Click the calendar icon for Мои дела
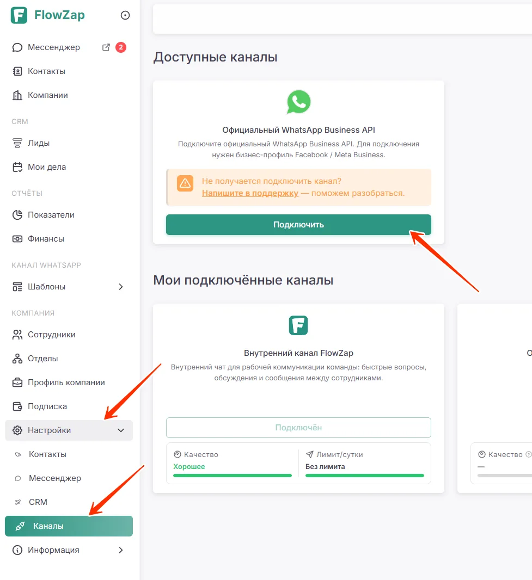This screenshot has height=580, width=532. tap(17, 167)
